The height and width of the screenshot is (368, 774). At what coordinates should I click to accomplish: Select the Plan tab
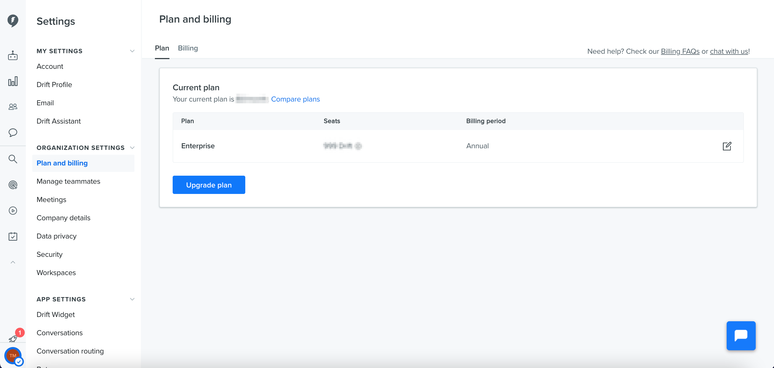162,48
